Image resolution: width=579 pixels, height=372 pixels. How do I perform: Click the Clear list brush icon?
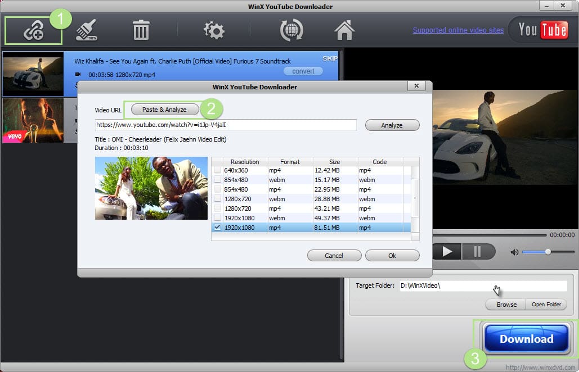[x=87, y=30]
